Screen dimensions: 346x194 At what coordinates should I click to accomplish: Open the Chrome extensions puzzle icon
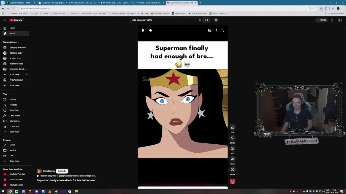(x=326, y=8)
